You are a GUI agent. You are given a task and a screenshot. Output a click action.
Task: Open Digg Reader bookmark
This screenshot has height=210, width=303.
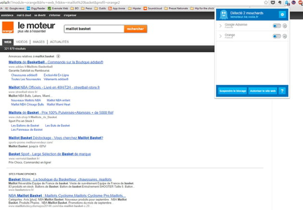[36, 9]
